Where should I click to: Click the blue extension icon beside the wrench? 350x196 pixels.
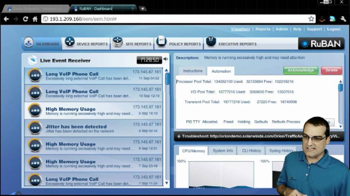[332, 19]
